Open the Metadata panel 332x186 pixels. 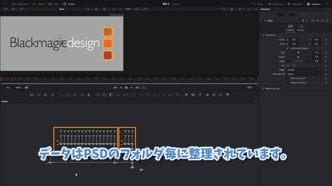pyautogui.click(x=295, y=4)
